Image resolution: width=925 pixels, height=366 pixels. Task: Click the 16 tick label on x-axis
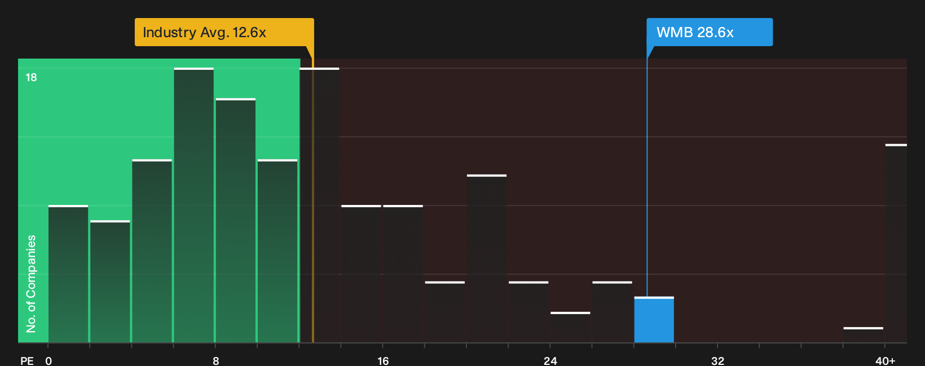click(383, 361)
